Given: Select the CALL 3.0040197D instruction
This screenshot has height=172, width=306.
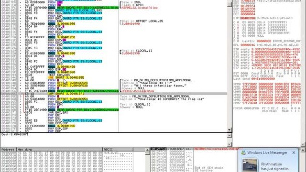Looking at the screenshot, I should coord(62,126).
